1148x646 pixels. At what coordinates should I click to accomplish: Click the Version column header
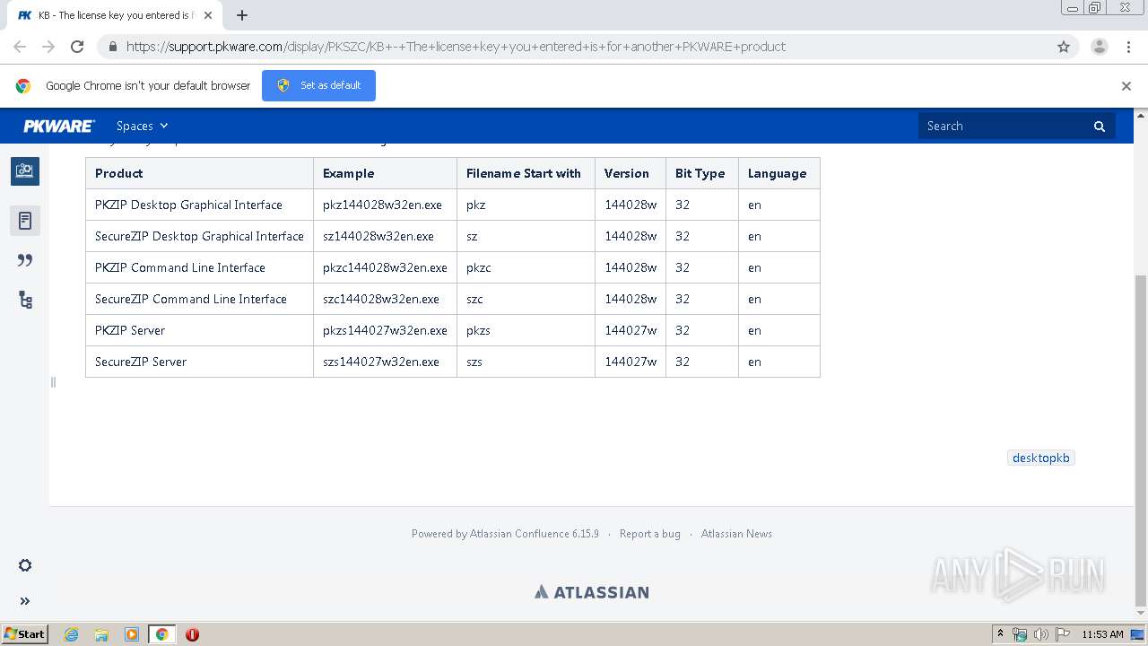[631, 173]
